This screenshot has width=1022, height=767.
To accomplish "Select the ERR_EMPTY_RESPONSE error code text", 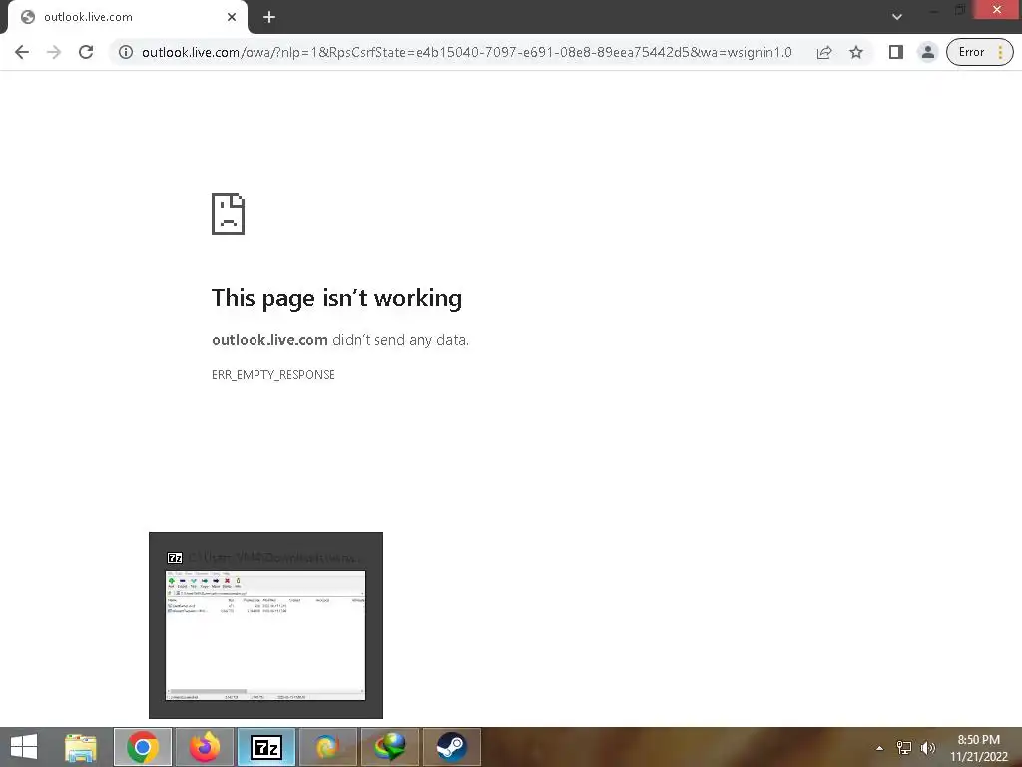I will (273, 375).
